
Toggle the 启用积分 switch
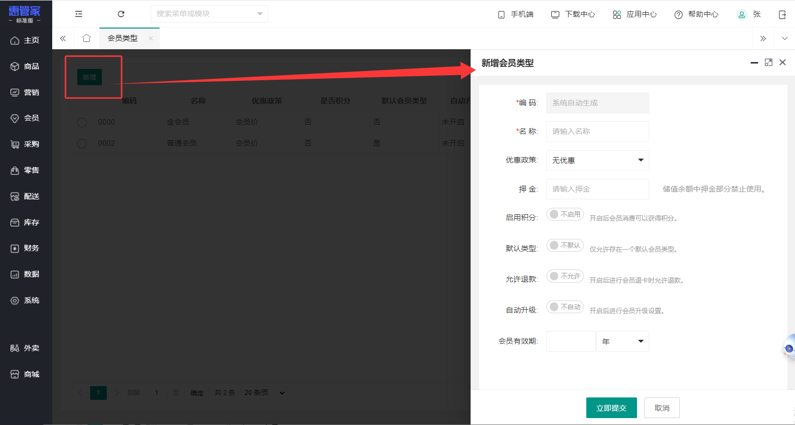tap(565, 214)
